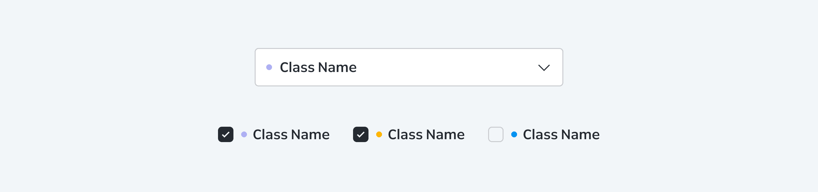Click empty space in the middle of the dropdown box
Screen dimensions: 818x192
pos(447,67)
